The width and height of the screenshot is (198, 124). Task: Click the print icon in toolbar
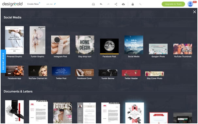click(93, 4)
